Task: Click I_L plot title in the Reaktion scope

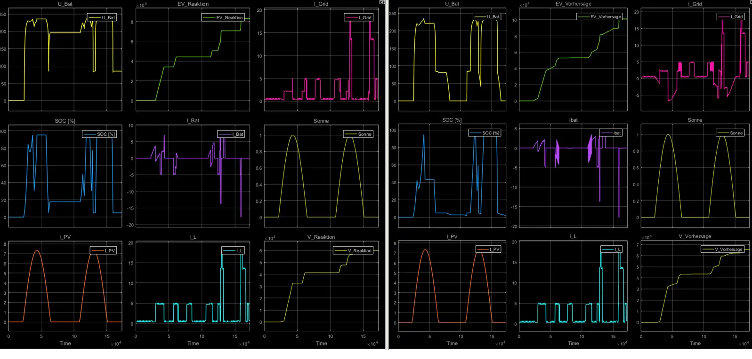Action: coord(193,237)
